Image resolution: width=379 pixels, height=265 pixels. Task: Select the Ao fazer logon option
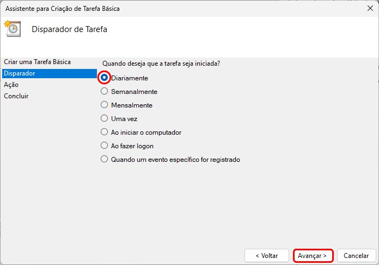pos(104,146)
